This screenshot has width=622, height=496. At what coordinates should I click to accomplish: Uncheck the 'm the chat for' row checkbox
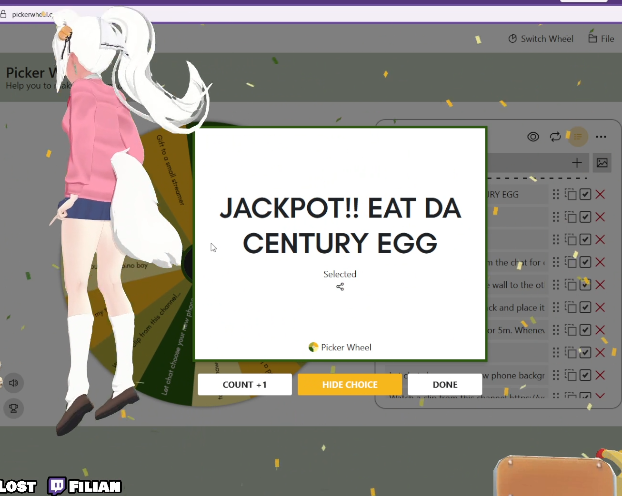pos(585,262)
